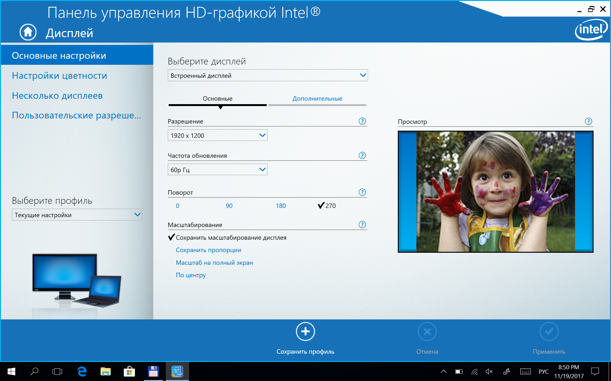Image resolution: width=611 pixels, height=381 pixels.
Task: Set rotation to 90 degrees
Action: [229, 206]
